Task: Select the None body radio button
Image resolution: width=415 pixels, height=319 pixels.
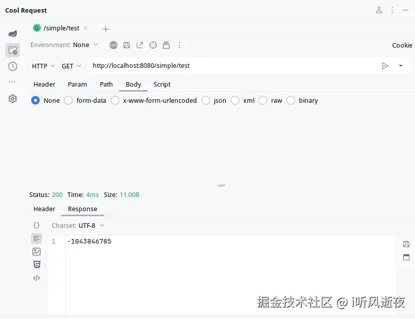Action: pos(35,101)
